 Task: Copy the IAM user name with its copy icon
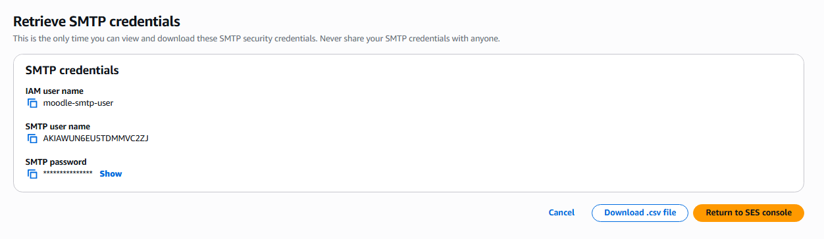click(x=32, y=103)
